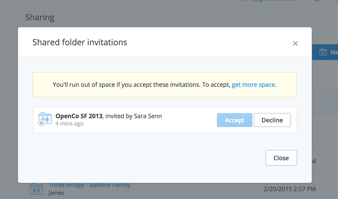Click the OpenCo SF 2013 shared folder icon
Screen dimensions: 338x199
[45, 119]
